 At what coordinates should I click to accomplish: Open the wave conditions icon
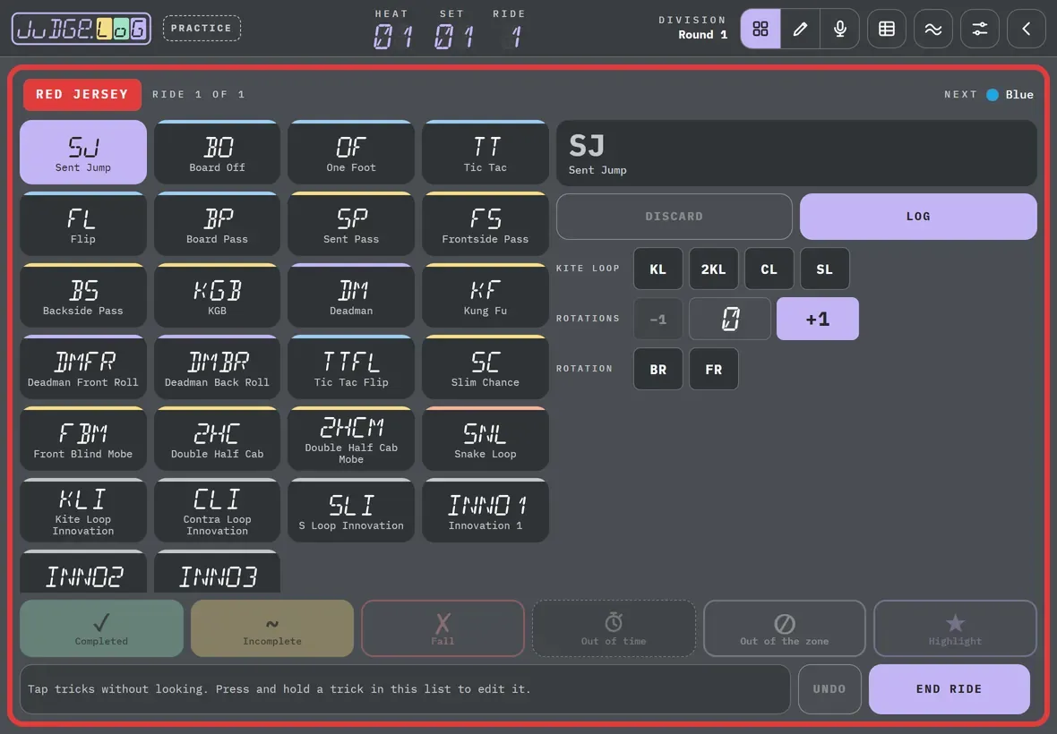coord(933,29)
